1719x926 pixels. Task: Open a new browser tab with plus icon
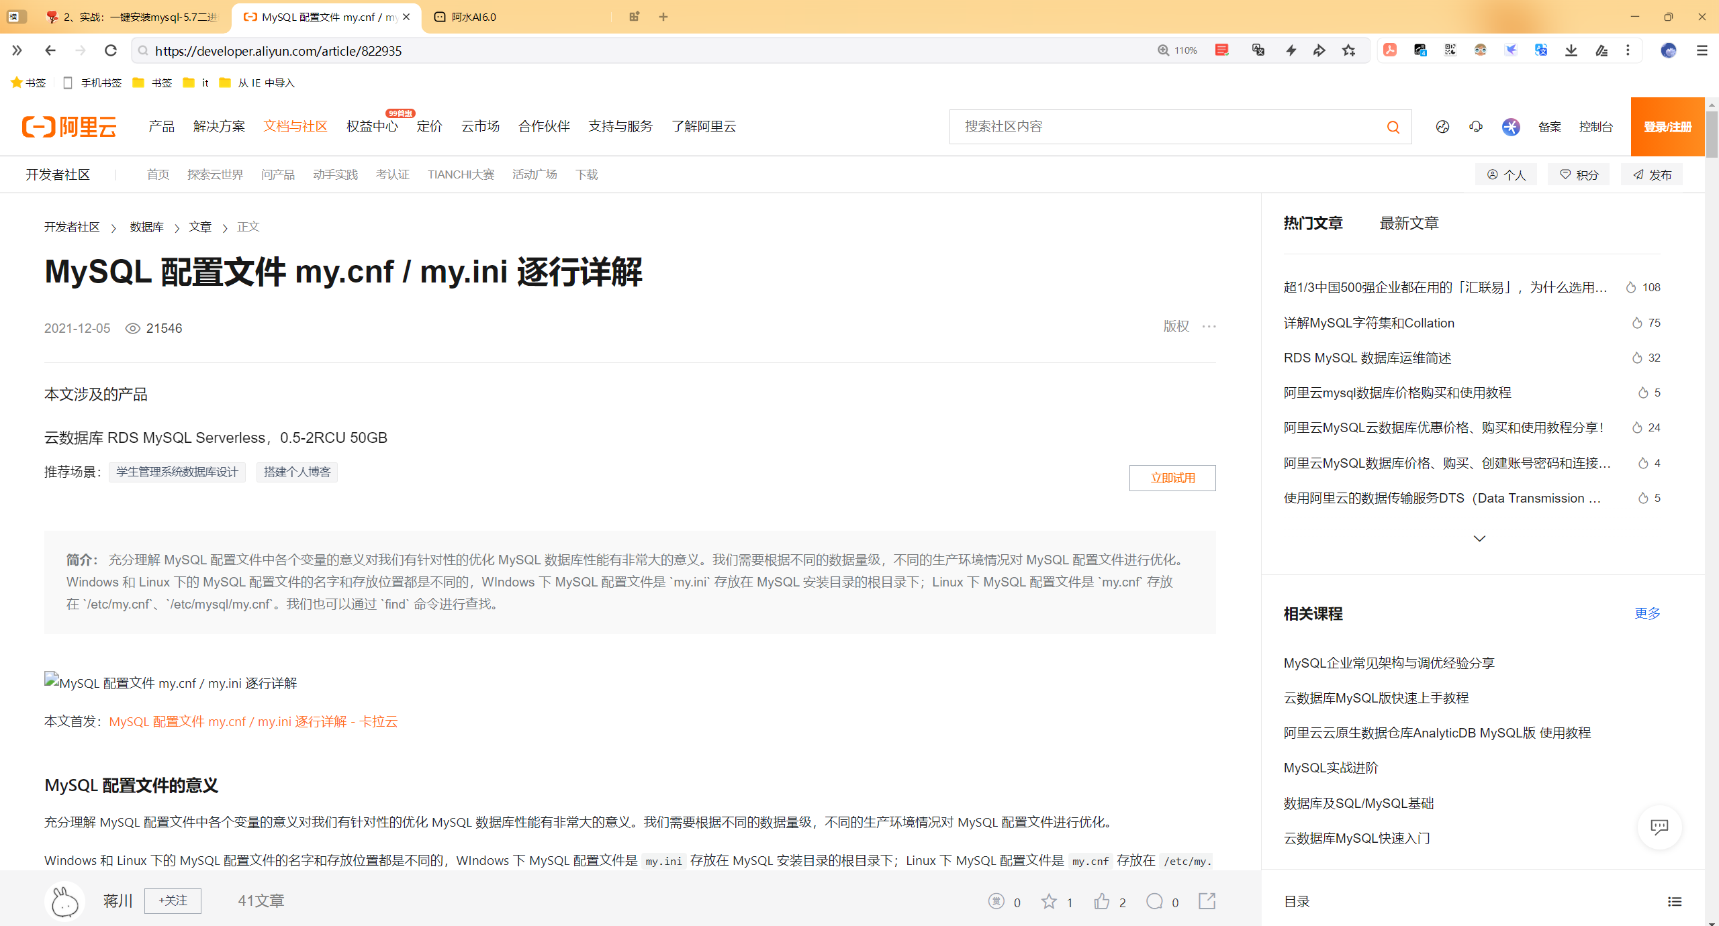(x=663, y=17)
